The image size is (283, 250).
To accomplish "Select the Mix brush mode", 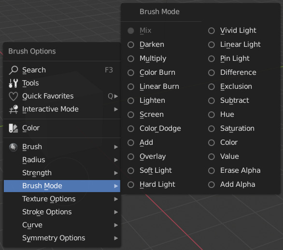I will click(x=161, y=31).
